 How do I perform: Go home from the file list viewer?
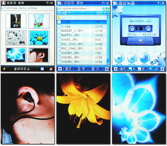pos(107,69)
